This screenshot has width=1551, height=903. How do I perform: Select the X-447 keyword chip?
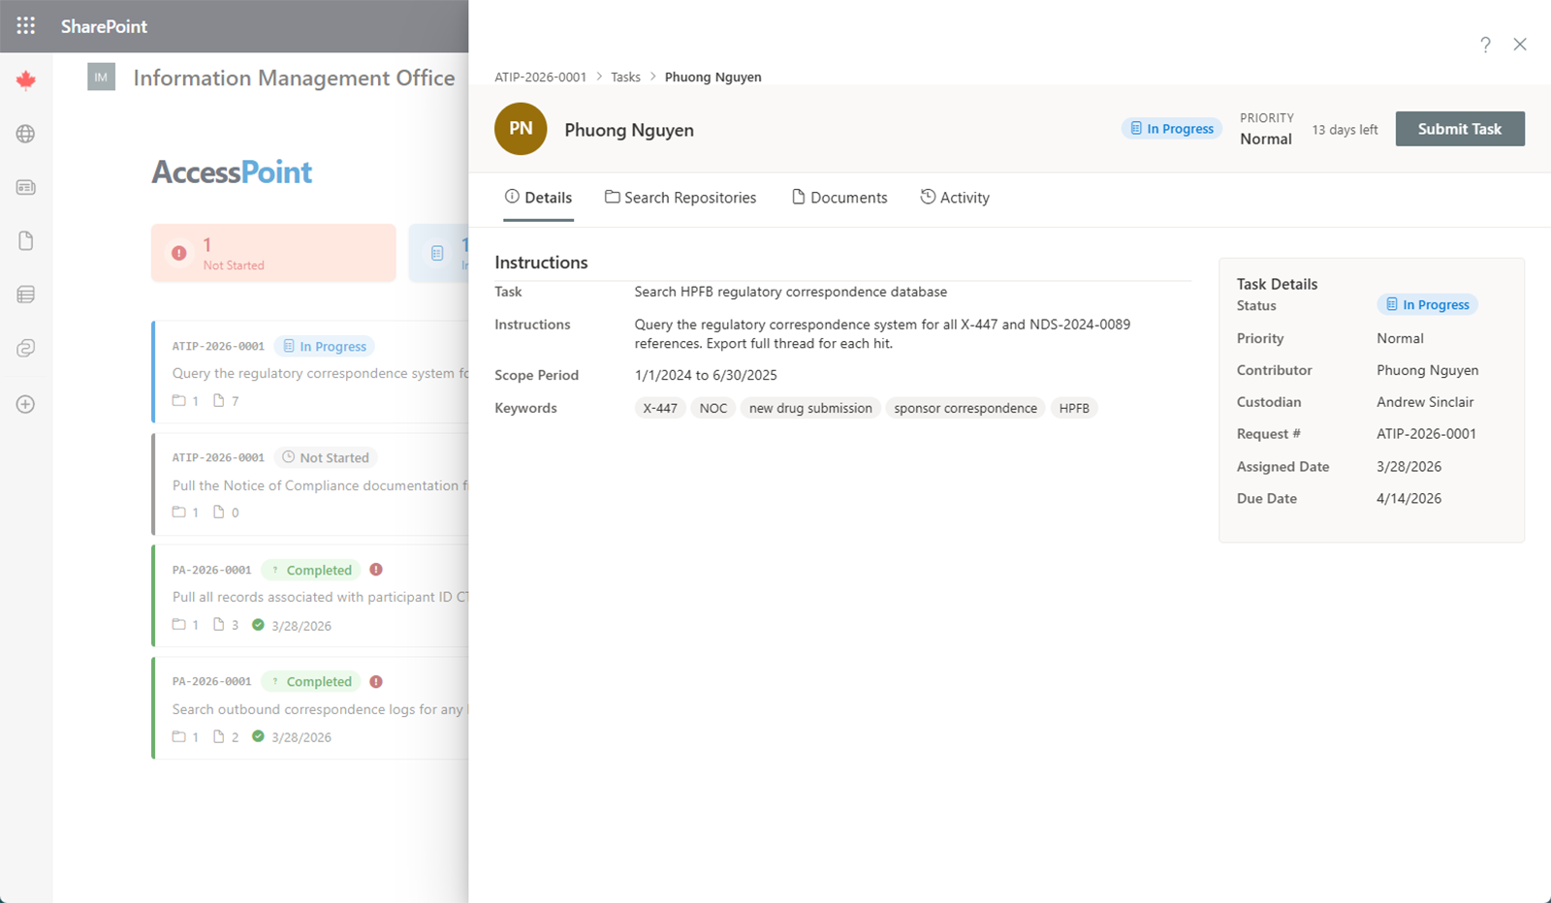click(660, 407)
